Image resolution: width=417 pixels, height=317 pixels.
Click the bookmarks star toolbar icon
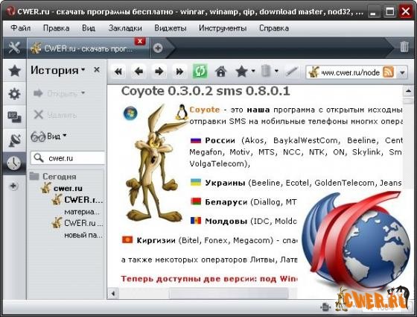click(241, 72)
